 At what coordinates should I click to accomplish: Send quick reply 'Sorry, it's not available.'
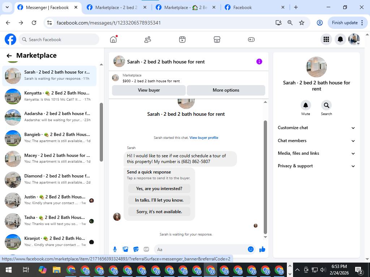[x=159, y=212]
